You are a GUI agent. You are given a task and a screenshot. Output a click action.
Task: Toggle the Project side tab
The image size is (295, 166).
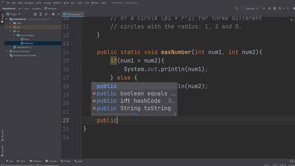[x=2, y=18]
